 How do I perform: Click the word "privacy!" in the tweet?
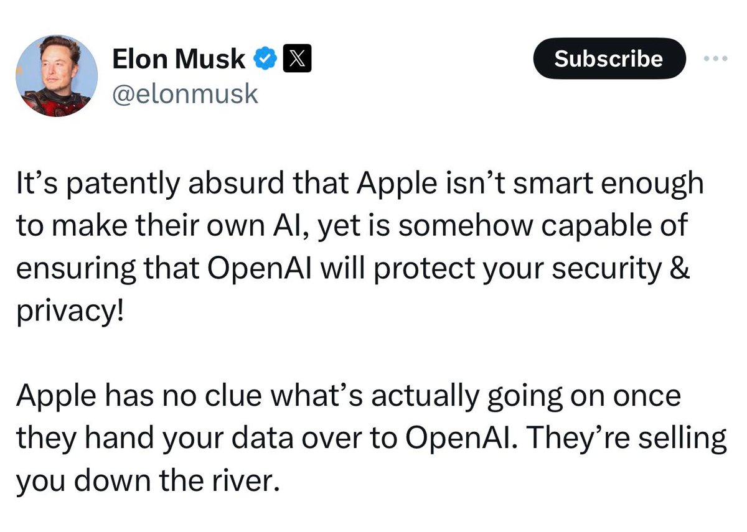pos(70,310)
